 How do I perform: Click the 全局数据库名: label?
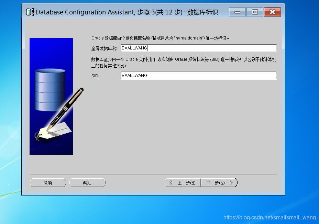pyautogui.click(x=104, y=48)
